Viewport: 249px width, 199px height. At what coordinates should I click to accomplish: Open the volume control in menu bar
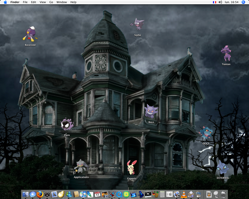[x=220, y=2]
